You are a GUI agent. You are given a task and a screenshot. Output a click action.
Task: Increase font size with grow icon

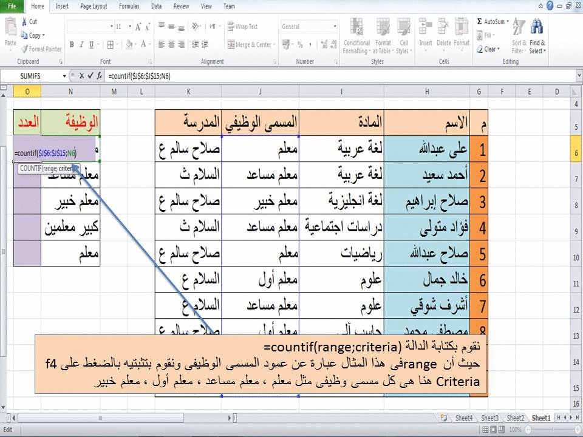click(x=138, y=27)
